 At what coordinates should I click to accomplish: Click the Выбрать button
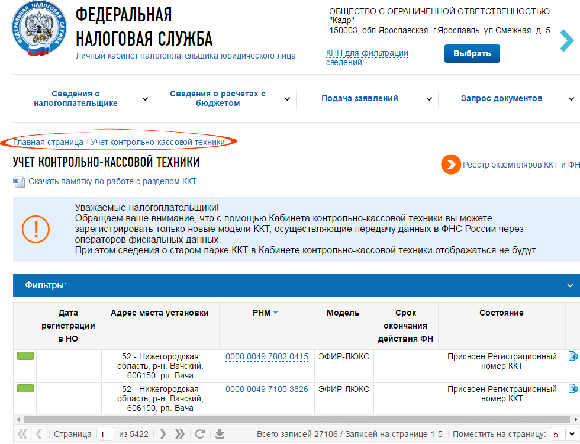click(472, 54)
